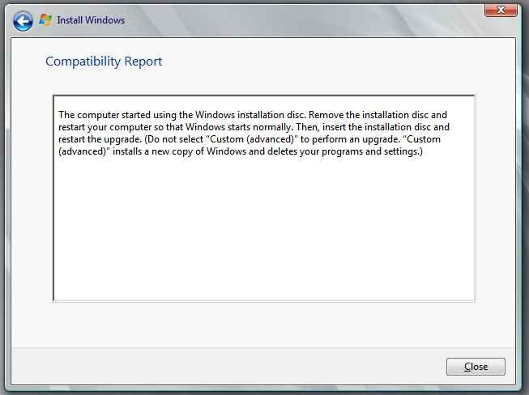Click the line starting "The computer started"
Image resolution: width=529 pixels, height=395 pixels.
pyautogui.click(x=162, y=115)
